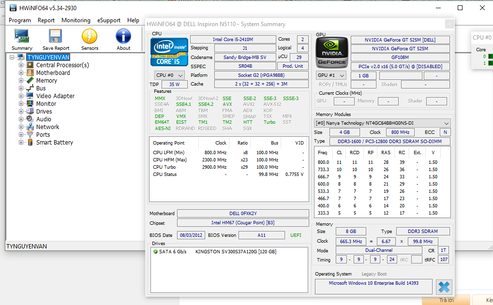Open the Program menu
Viewport: 493px width, 305px height.
click(x=20, y=20)
